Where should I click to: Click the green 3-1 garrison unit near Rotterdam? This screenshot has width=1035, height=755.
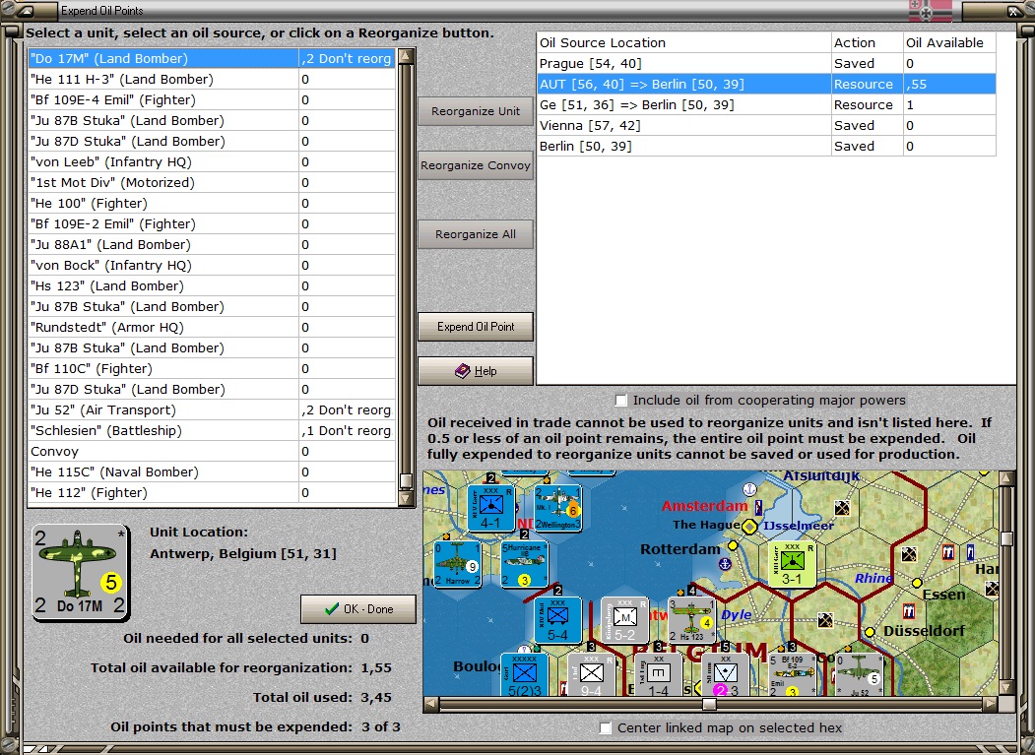point(792,564)
